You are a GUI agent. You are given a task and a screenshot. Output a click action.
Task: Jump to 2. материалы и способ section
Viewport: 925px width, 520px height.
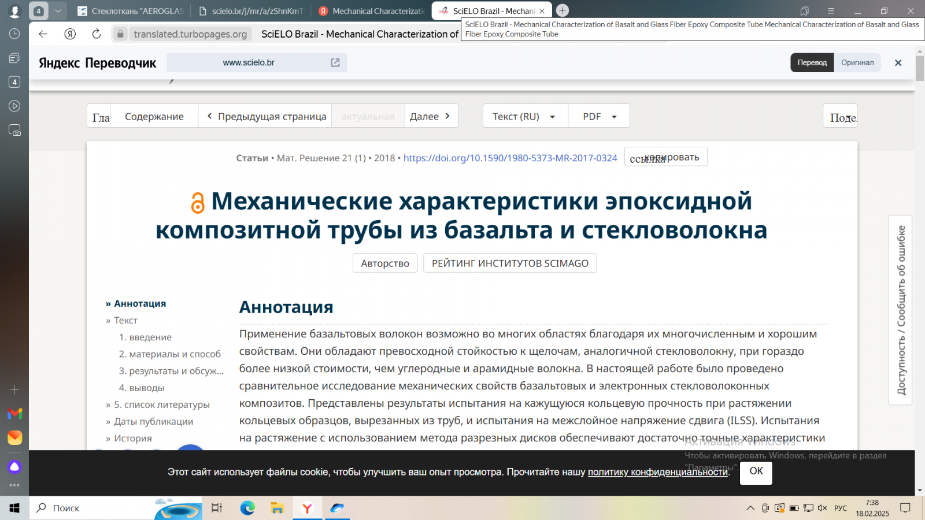click(x=170, y=354)
